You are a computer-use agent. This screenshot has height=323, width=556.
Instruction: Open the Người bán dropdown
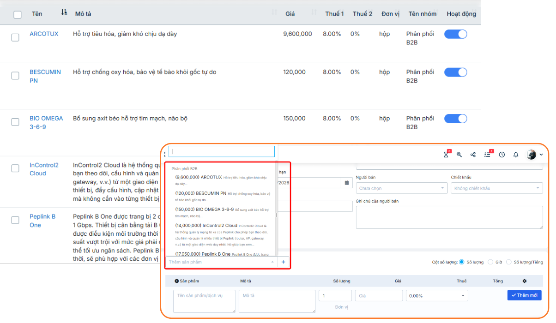(x=402, y=188)
